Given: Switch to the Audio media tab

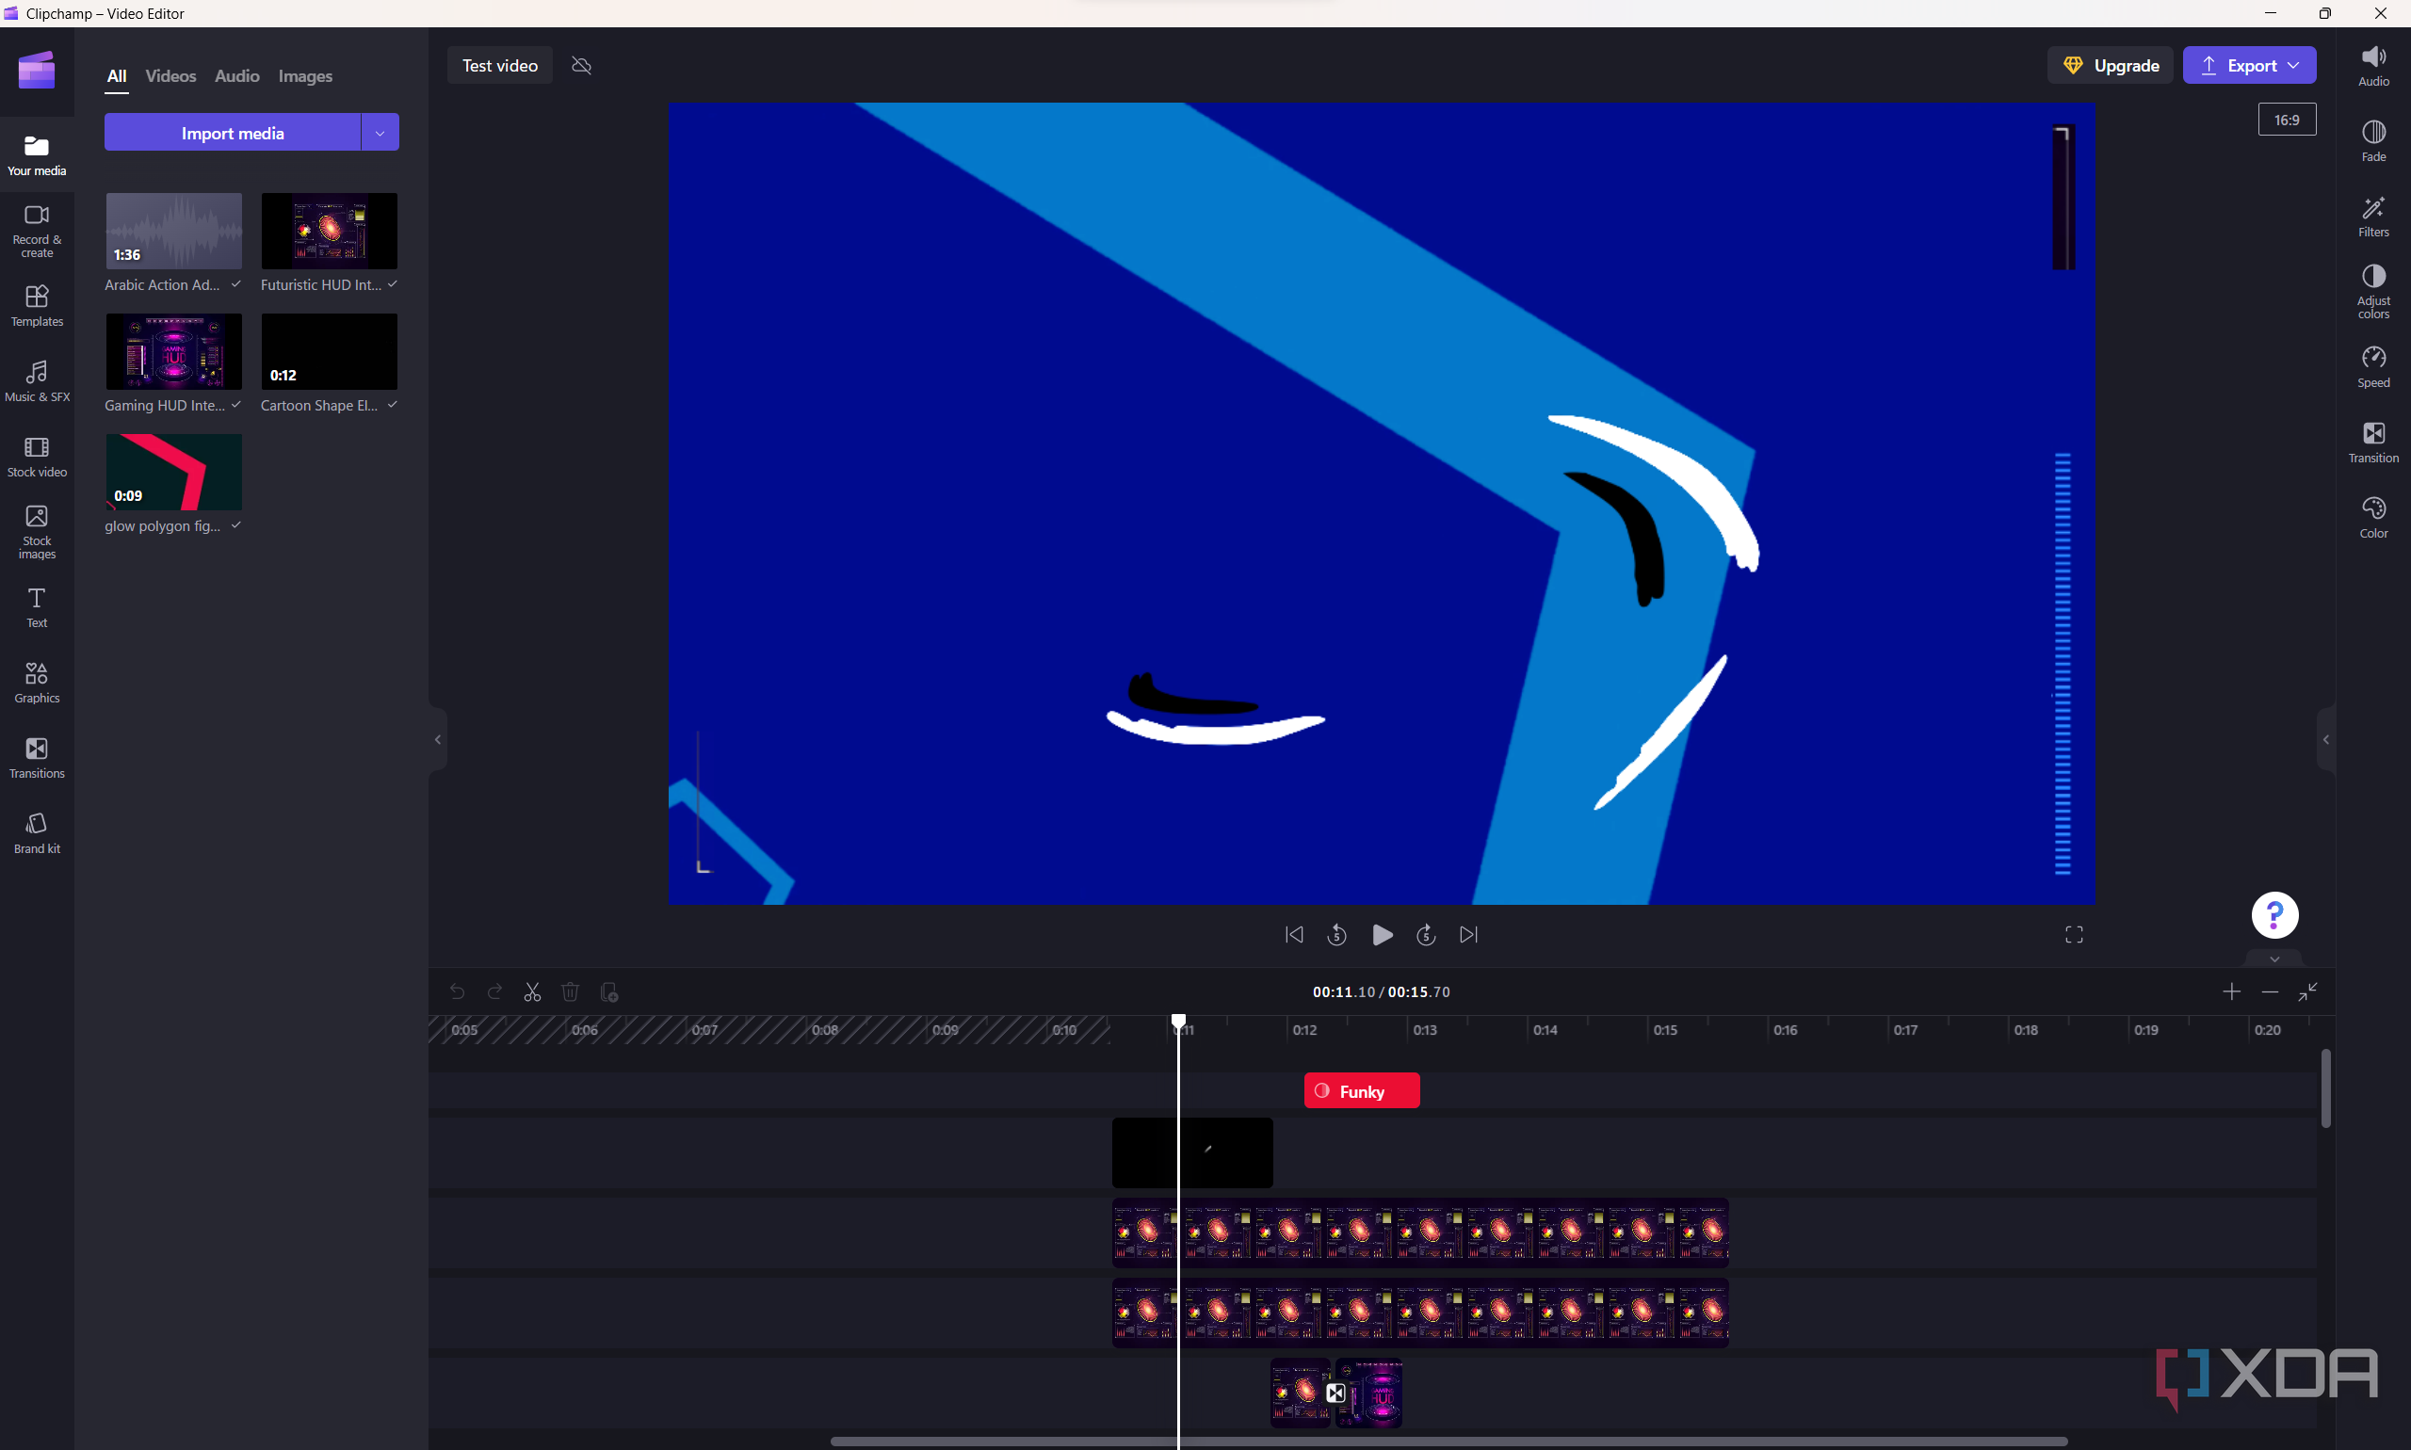Looking at the screenshot, I should tap(236, 76).
